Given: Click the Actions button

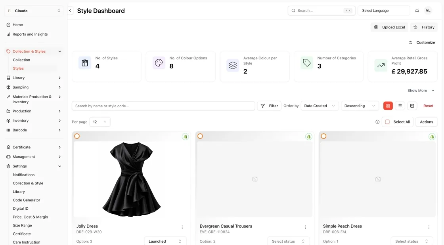Looking at the screenshot, I should [x=427, y=122].
